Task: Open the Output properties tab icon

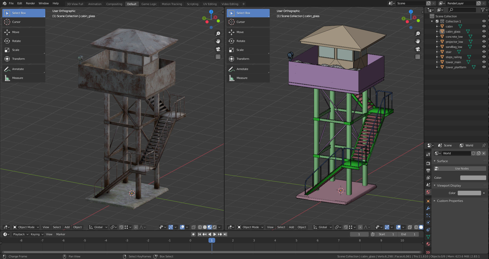Action: pos(428,170)
